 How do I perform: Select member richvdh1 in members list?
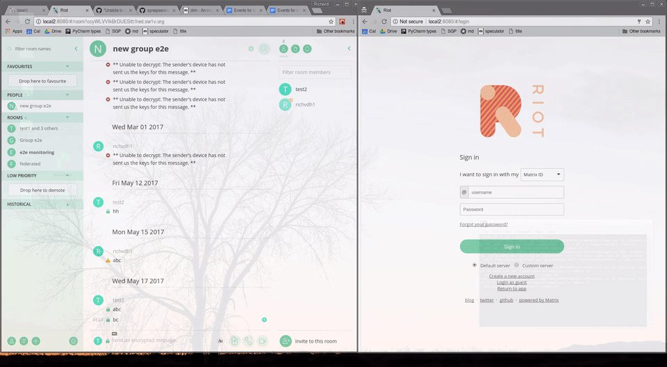pyautogui.click(x=315, y=104)
